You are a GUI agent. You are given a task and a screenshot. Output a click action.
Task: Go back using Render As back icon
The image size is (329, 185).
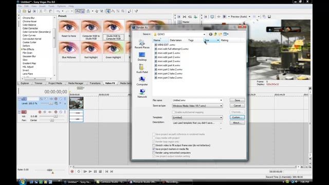click(x=210, y=34)
